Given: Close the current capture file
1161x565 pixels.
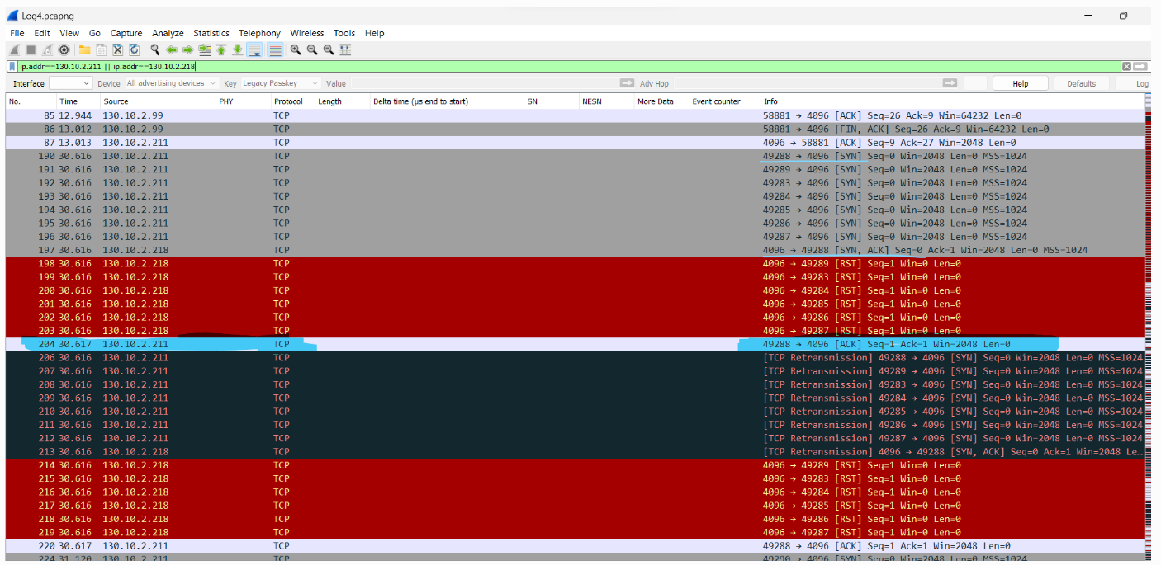Looking at the screenshot, I should [118, 49].
